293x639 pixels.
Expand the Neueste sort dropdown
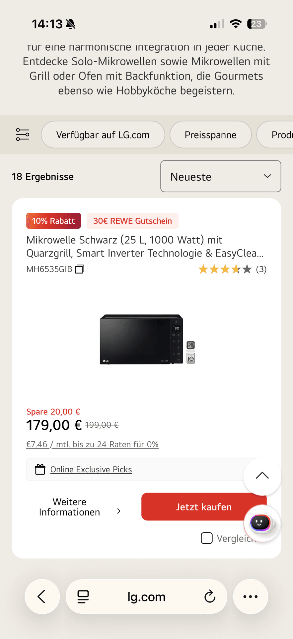221,176
